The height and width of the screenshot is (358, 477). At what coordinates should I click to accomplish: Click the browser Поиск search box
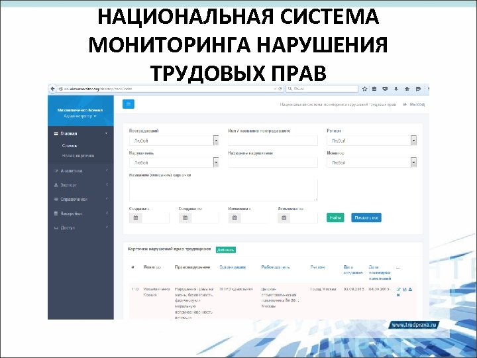click(322, 89)
